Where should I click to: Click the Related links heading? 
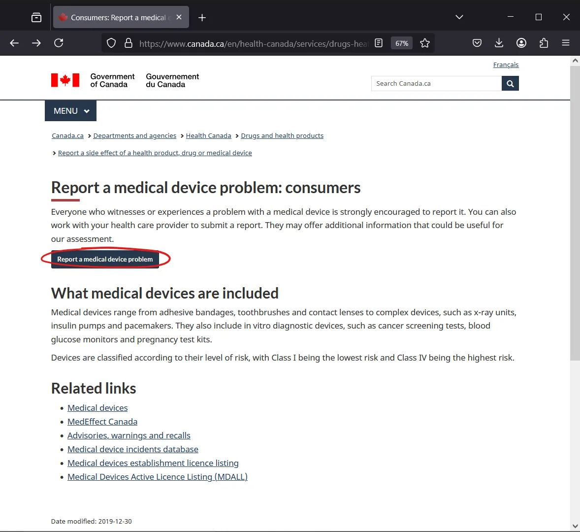click(94, 389)
